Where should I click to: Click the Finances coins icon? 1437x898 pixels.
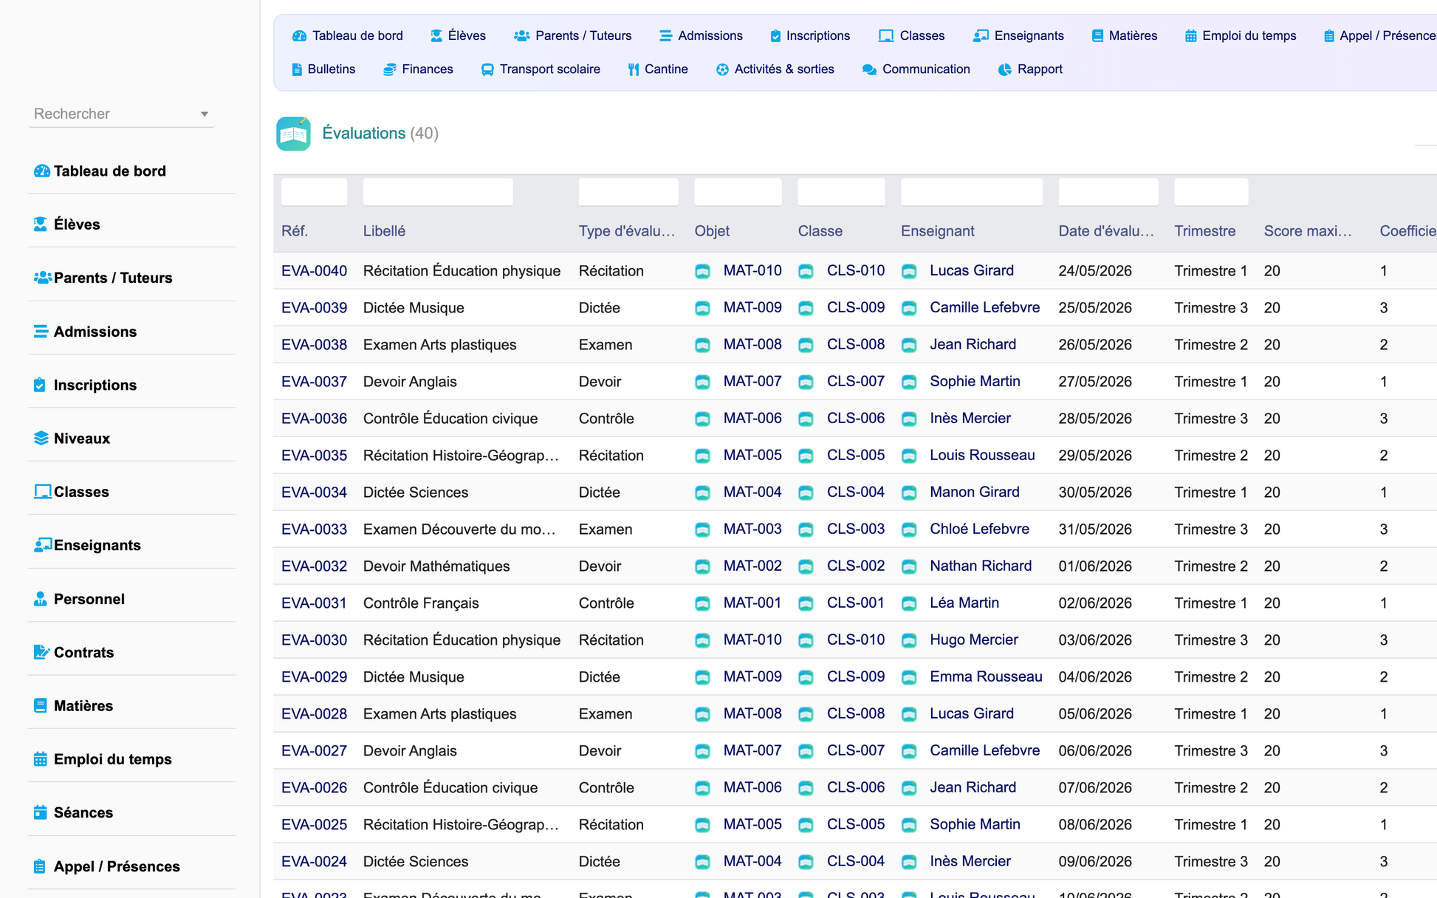click(x=389, y=69)
